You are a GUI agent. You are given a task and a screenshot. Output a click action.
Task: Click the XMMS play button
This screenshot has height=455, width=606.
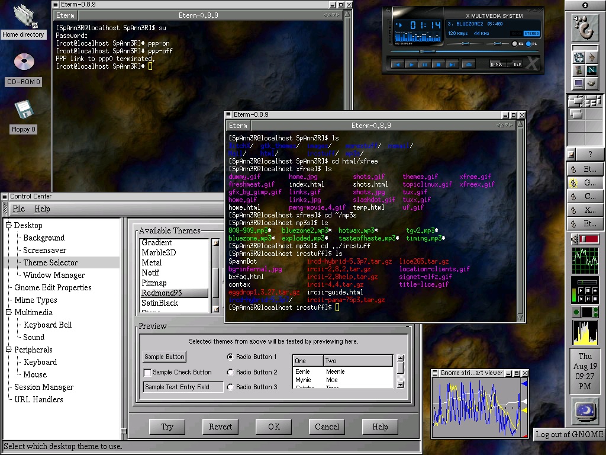point(411,64)
